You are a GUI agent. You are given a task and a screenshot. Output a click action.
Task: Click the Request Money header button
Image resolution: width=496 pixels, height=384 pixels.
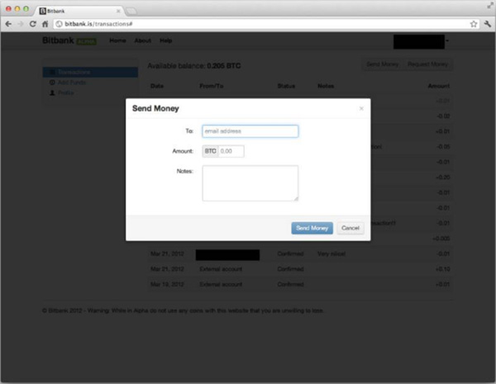point(427,64)
